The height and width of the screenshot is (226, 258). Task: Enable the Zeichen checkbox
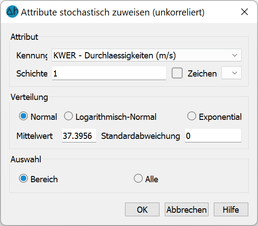[x=177, y=73]
